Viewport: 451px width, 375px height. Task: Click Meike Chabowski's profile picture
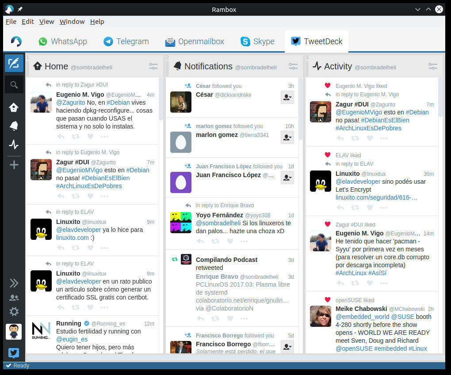[321, 316]
